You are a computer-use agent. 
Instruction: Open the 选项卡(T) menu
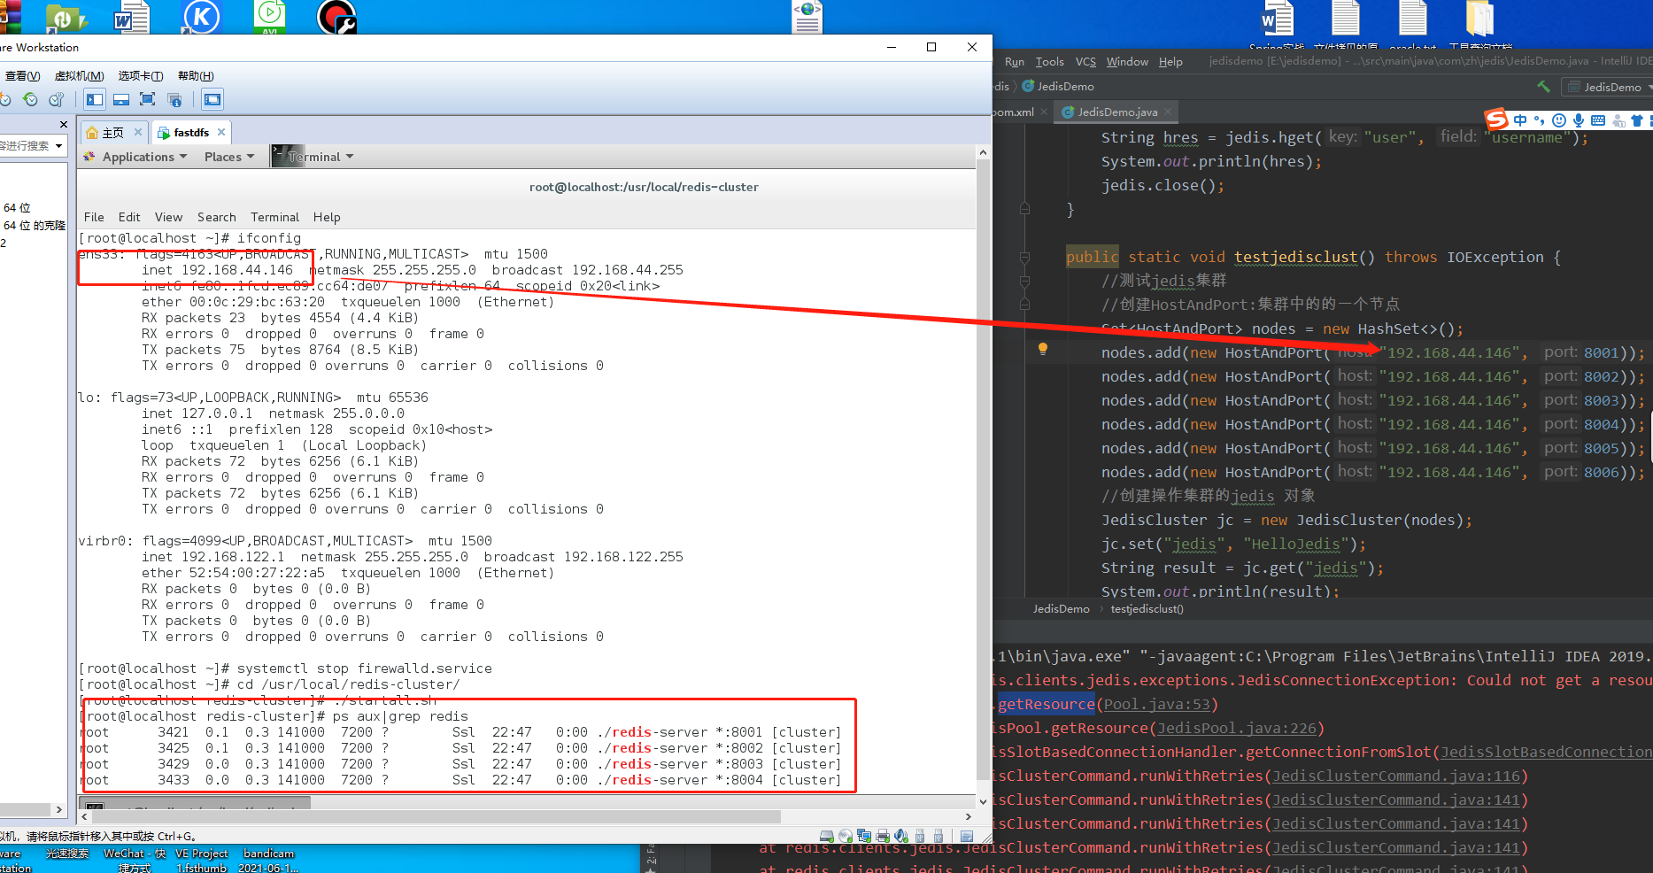141,76
